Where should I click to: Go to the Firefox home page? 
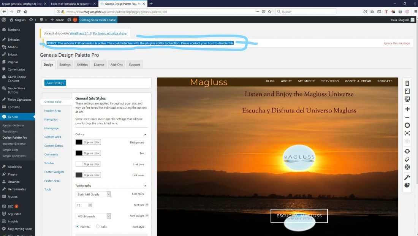(25, 11)
